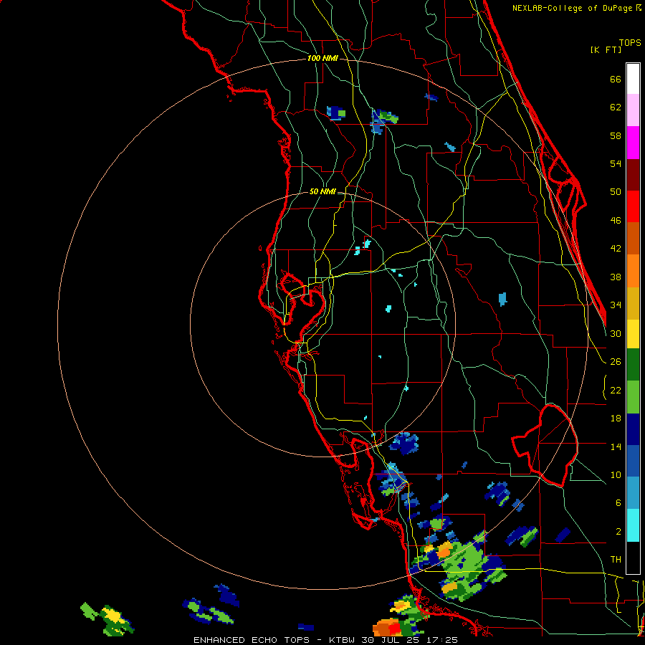Click the light green legend swatch

(633, 397)
